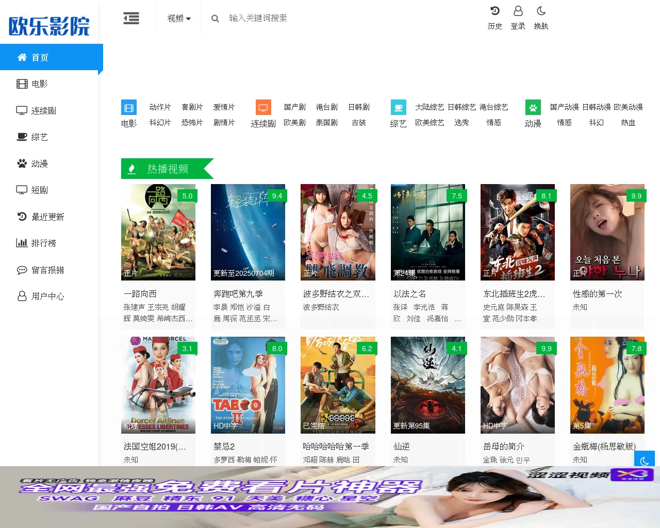This screenshot has width=660, height=528.
Task: Open the 古装 category link
Action: (358, 123)
